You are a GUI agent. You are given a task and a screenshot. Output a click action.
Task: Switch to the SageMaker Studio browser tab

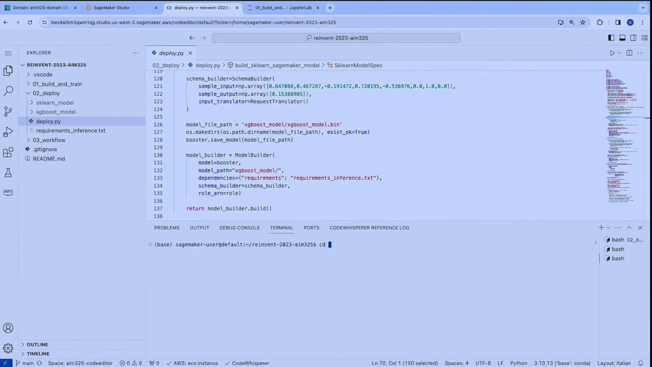tap(122, 8)
